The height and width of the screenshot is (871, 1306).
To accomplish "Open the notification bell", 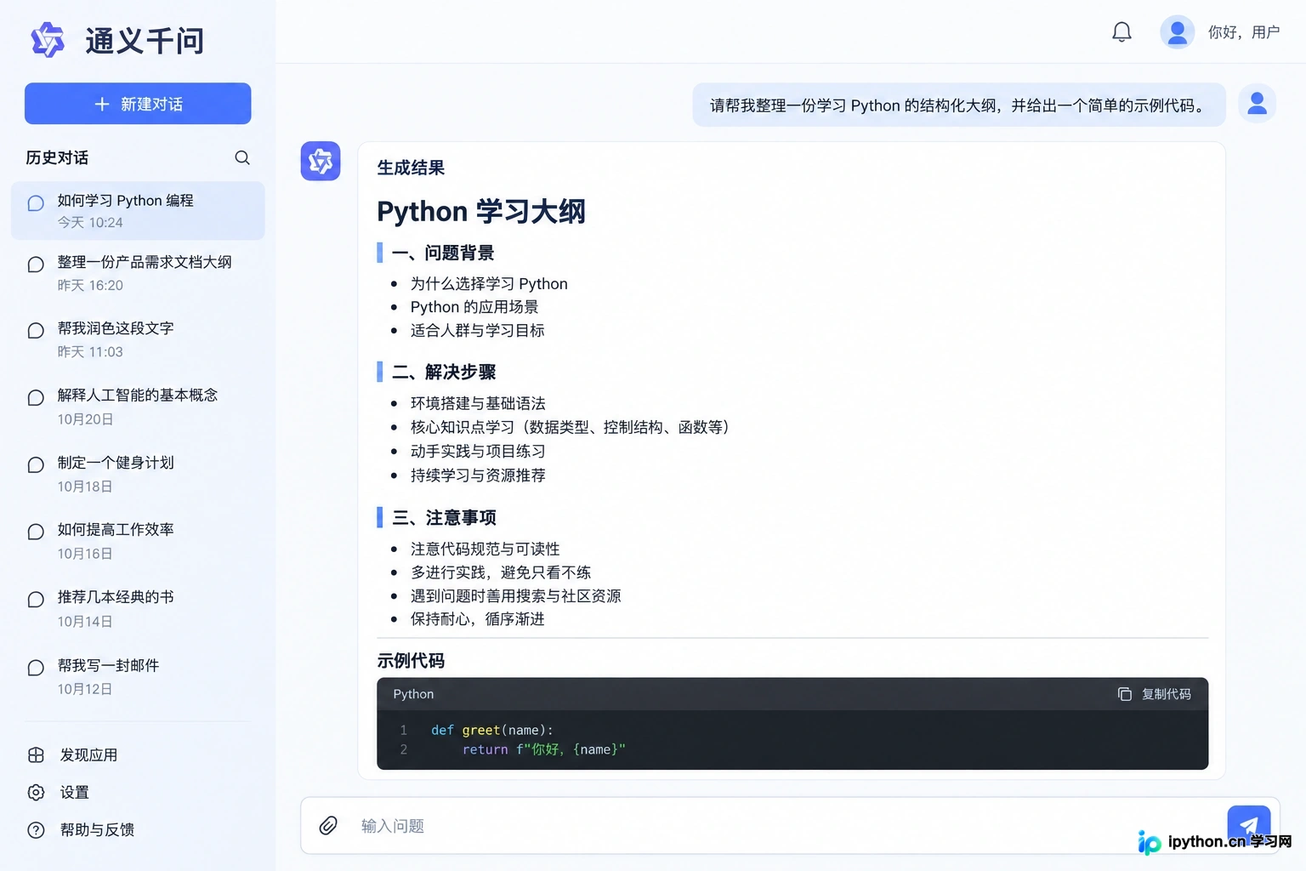I will [1122, 32].
